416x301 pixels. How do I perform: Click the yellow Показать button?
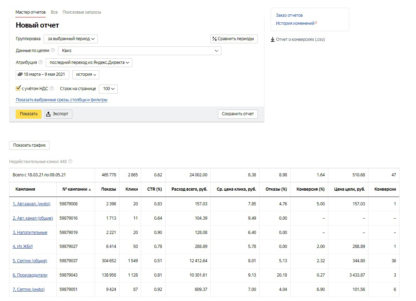point(29,114)
